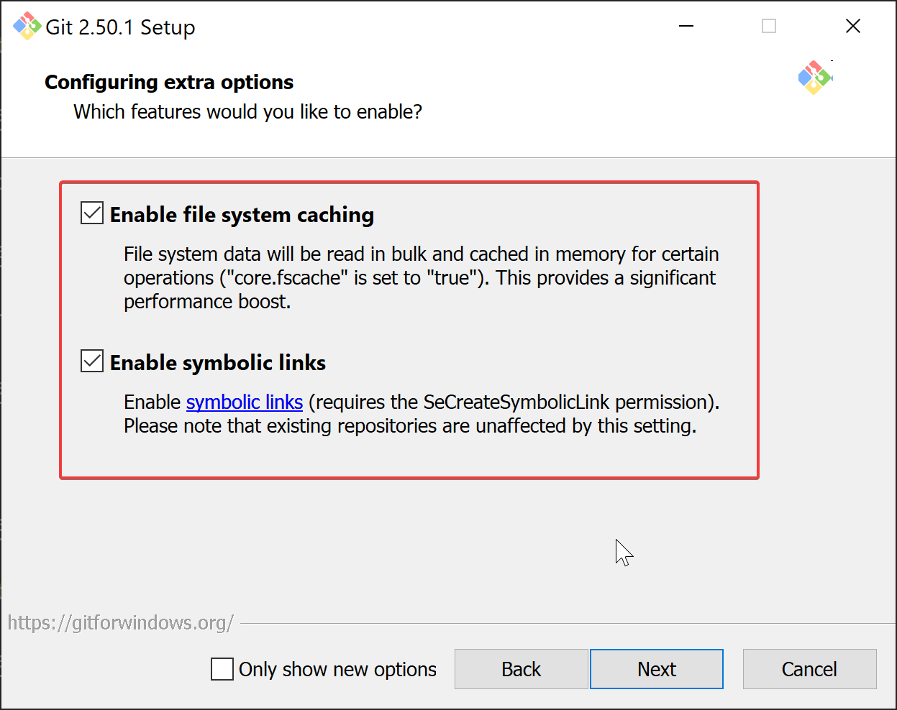This screenshot has height=710, width=897.
Task: Click the Git logo in the header banner
Action: tap(814, 78)
